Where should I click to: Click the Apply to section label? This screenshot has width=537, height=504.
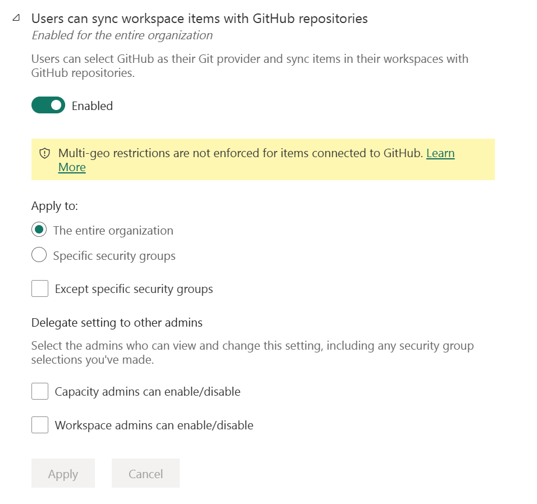pos(54,206)
